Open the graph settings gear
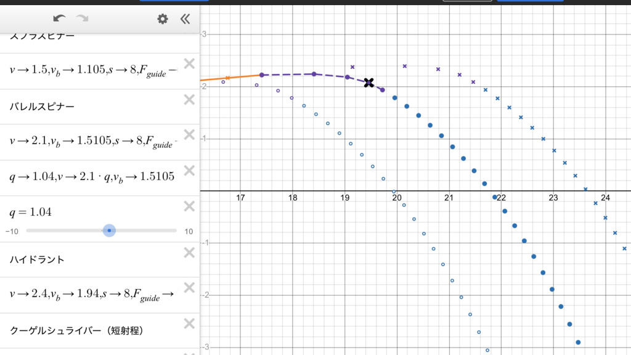The height and width of the screenshot is (355, 631). click(163, 19)
